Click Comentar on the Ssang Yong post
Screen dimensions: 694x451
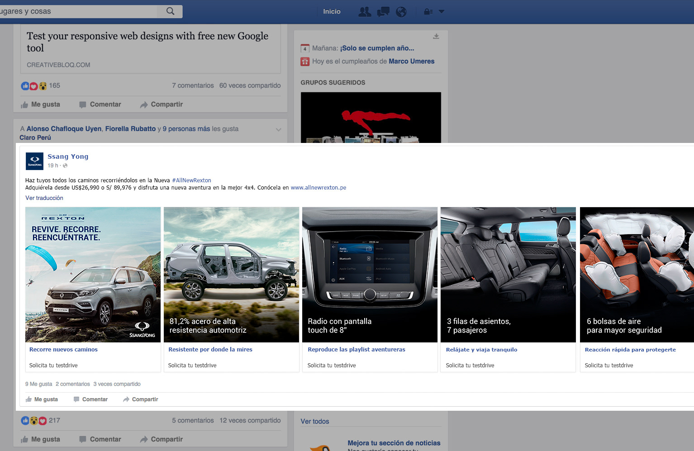pos(90,399)
